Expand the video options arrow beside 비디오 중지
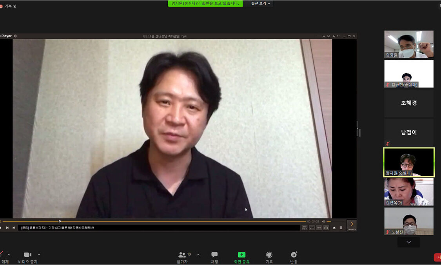Screen dimensions: 441x265 tap(39, 255)
